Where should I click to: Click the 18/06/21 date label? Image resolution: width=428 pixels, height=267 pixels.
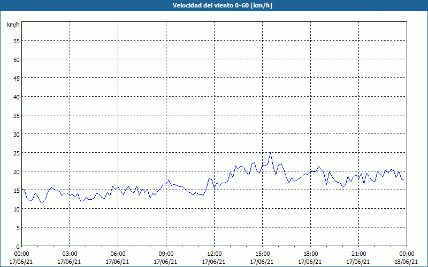pyautogui.click(x=406, y=262)
